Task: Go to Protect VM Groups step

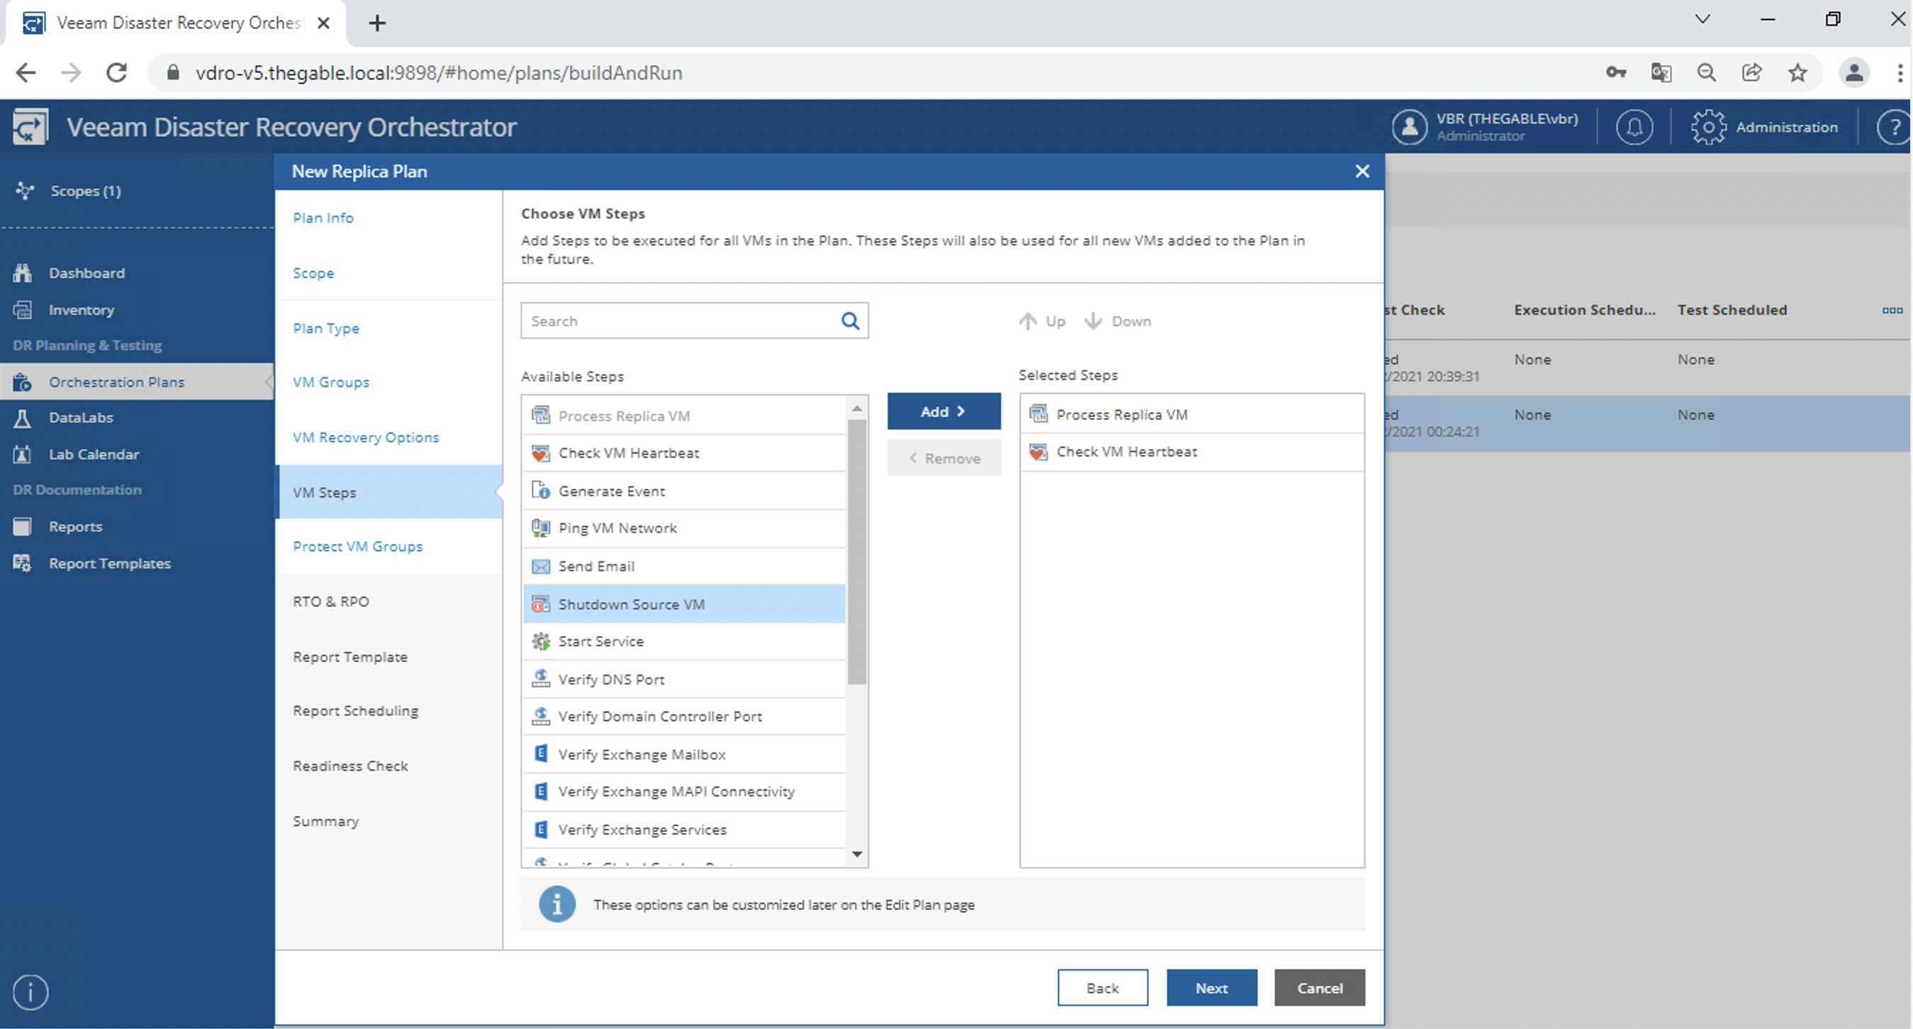Action: 358,546
